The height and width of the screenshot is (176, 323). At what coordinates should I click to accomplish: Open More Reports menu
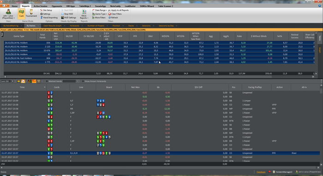(84, 14)
